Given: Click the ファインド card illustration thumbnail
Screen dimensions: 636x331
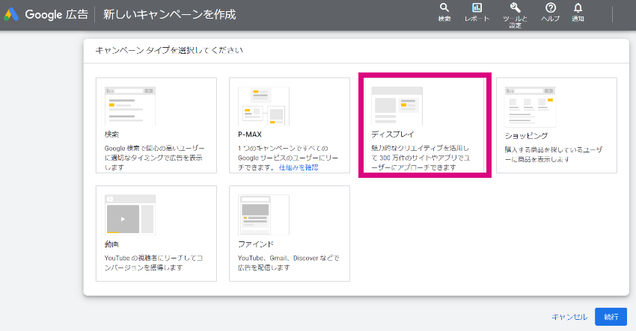Looking at the screenshot, I should (x=263, y=214).
